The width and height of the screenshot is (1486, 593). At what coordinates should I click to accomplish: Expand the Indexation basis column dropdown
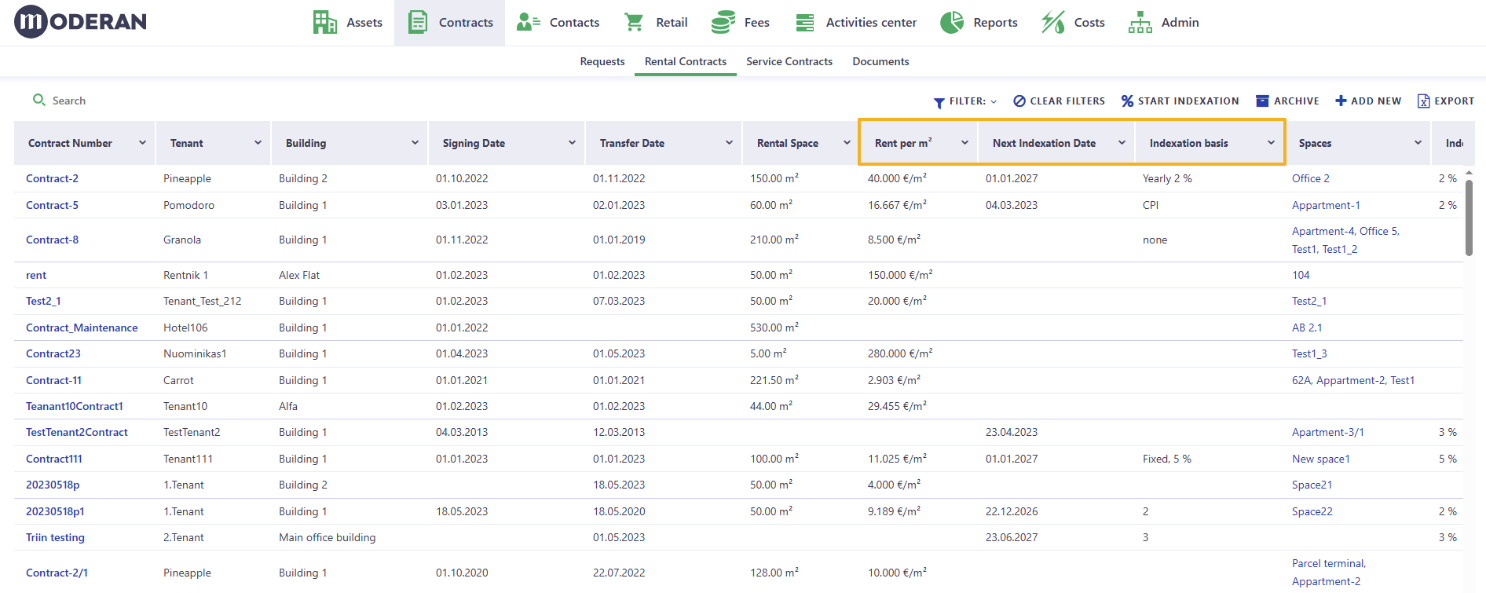[1271, 142]
